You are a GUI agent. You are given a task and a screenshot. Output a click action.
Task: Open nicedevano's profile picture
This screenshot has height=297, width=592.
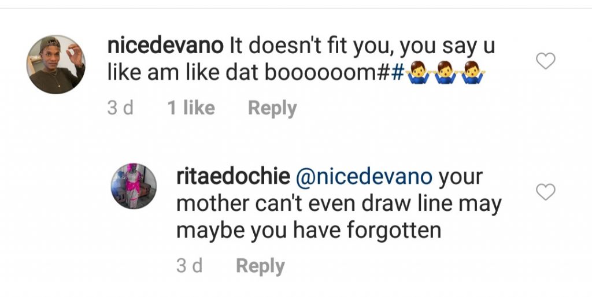[57, 64]
